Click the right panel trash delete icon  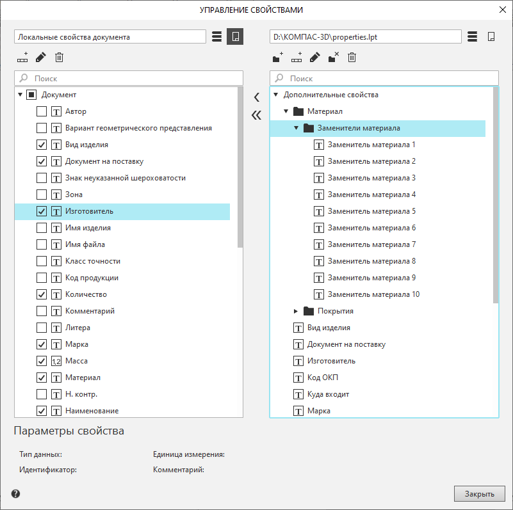352,58
